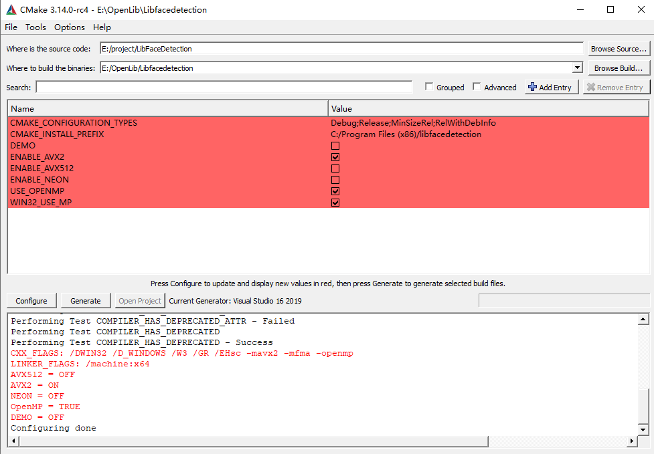Click the horizontal scrollbar right arrow
Viewport: 654px width, 454px height.
pyautogui.click(x=632, y=441)
